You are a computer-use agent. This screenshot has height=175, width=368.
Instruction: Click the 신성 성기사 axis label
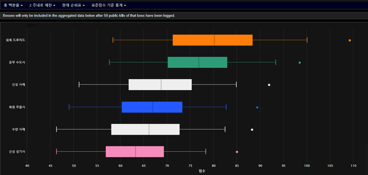(17, 152)
